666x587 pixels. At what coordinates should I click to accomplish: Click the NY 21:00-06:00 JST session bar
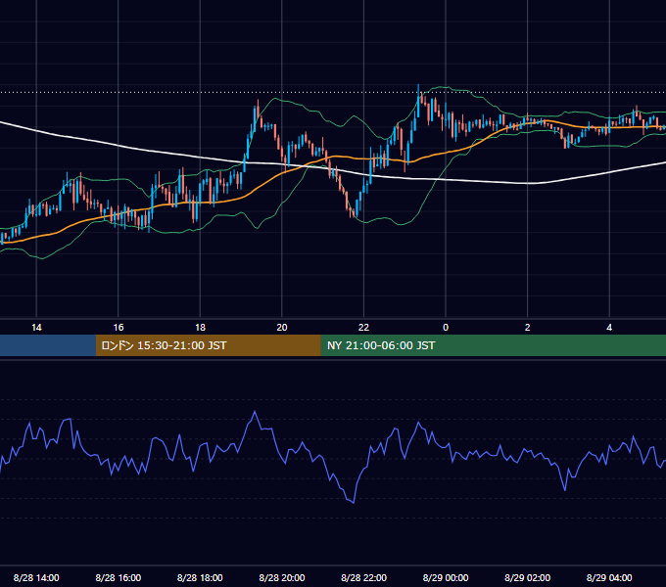(x=493, y=345)
